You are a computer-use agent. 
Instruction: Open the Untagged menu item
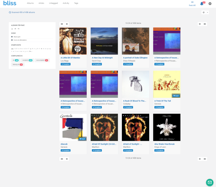[x=54, y=3]
